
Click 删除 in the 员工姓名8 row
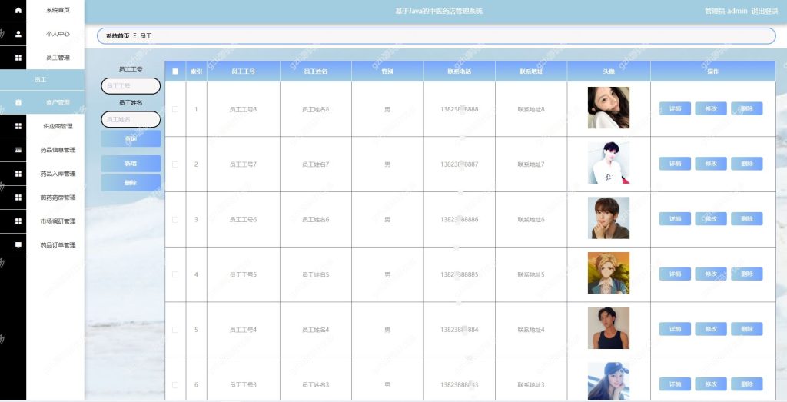tap(747, 108)
